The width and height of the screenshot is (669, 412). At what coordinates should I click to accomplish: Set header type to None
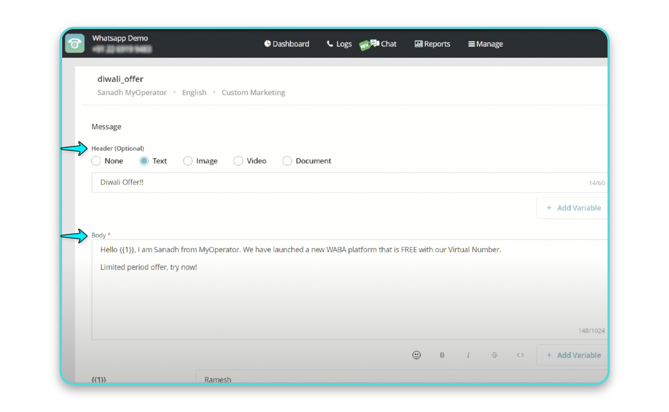tap(96, 161)
